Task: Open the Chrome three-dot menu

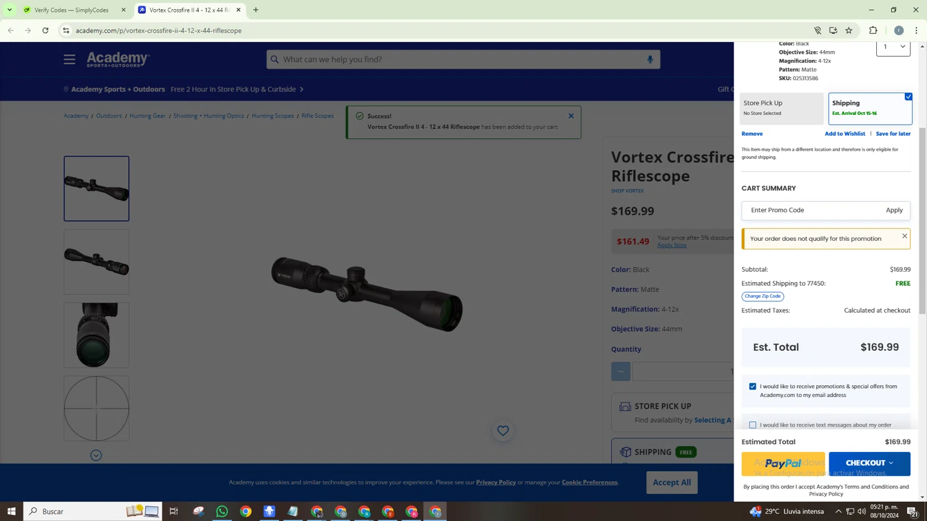Action: tap(916, 30)
